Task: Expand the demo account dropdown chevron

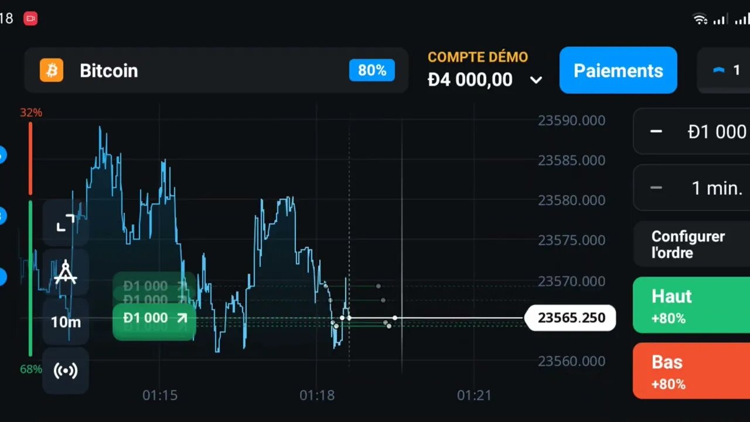Action: coord(536,80)
